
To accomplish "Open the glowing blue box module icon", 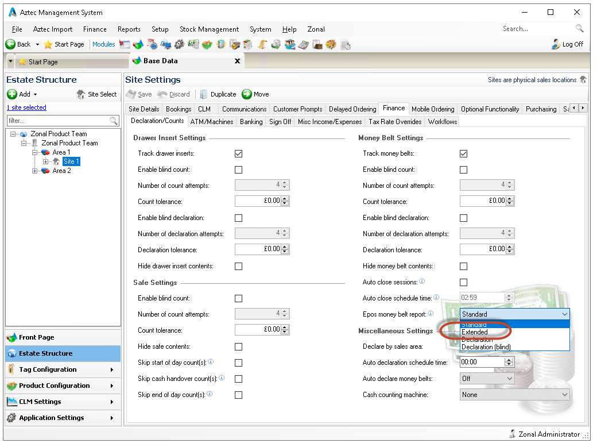I will [x=221, y=45].
